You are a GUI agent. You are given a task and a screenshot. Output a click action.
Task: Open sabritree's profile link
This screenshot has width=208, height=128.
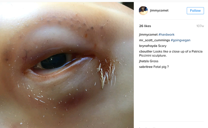[146, 67]
